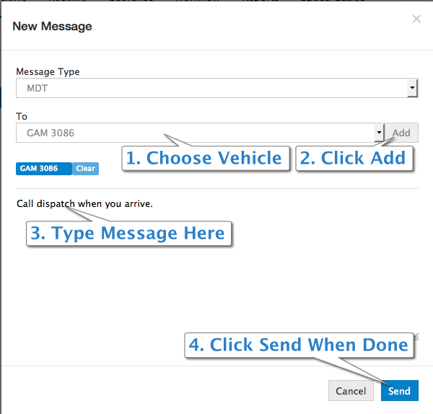Click the '1. Choose Vehicle' callout
433x414 pixels.
(x=206, y=158)
